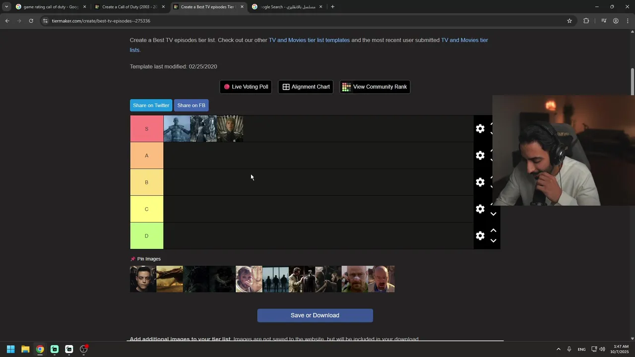Open Chrome from the taskbar
The width and height of the screenshot is (635, 357).
pyautogui.click(x=40, y=349)
